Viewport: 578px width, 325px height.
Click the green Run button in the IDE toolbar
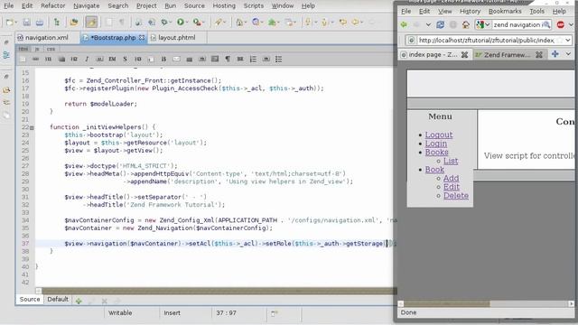(181, 22)
